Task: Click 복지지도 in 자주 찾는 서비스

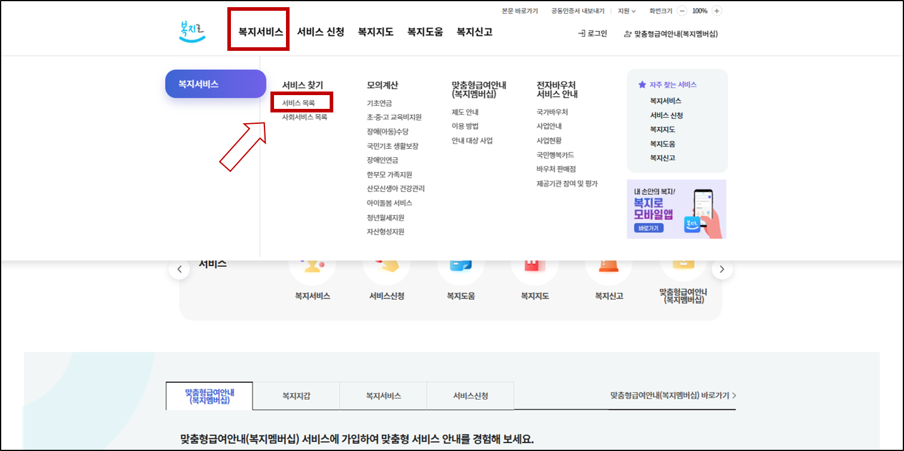Action: tap(663, 130)
